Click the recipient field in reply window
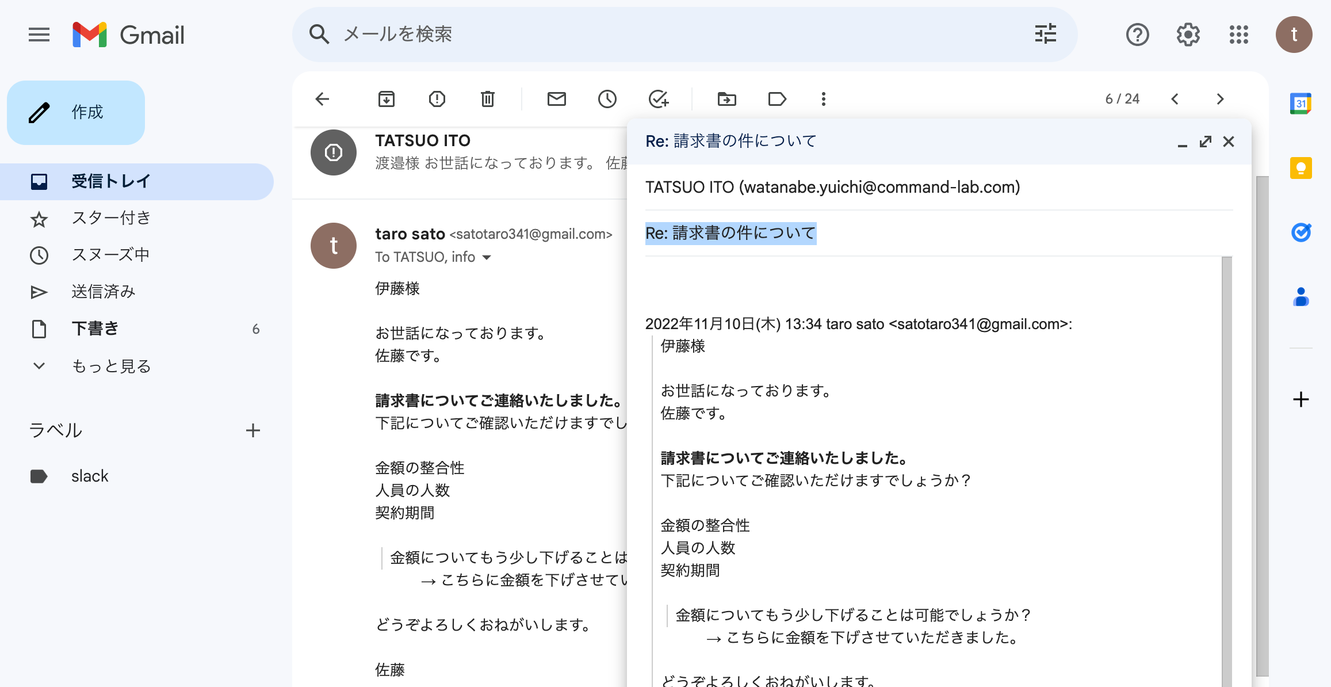 tap(939, 188)
